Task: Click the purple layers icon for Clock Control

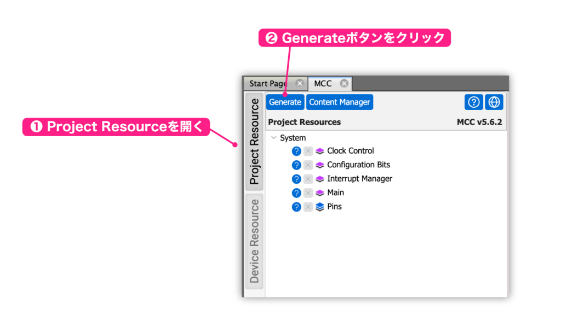Action: click(320, 151)
